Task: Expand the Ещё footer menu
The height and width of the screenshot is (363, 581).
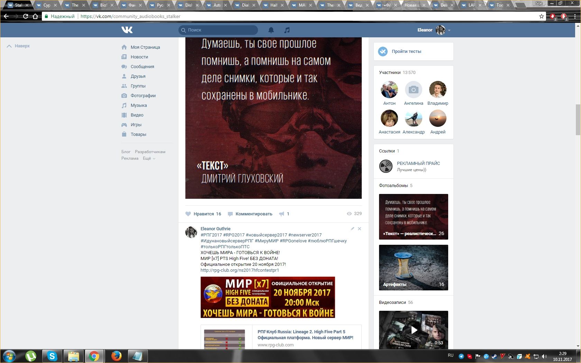Action: tap(149, 158)
